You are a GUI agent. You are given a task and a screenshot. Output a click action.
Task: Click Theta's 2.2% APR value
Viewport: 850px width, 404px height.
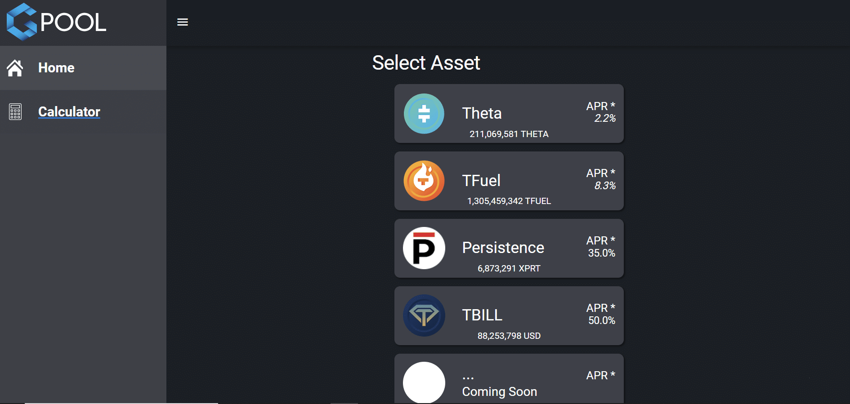[x=604, y=118]
